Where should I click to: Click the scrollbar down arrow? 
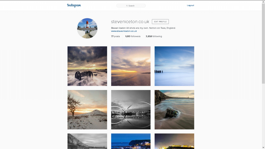tap(263, 147)
